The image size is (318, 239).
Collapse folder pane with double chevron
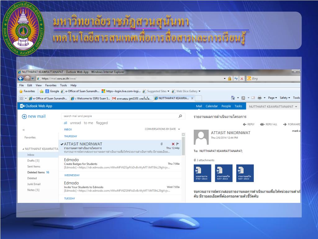tap(24, 130)
